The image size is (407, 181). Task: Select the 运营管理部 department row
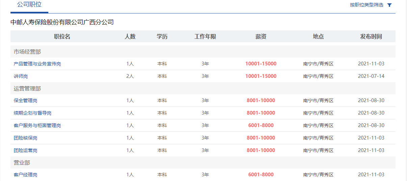click(x=203, y=88)
